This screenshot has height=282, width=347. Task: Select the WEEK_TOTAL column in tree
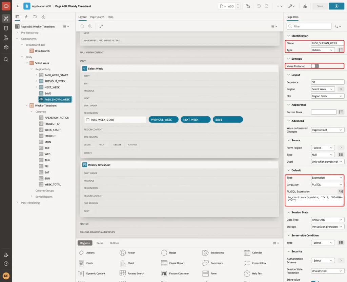coord(53,185)
